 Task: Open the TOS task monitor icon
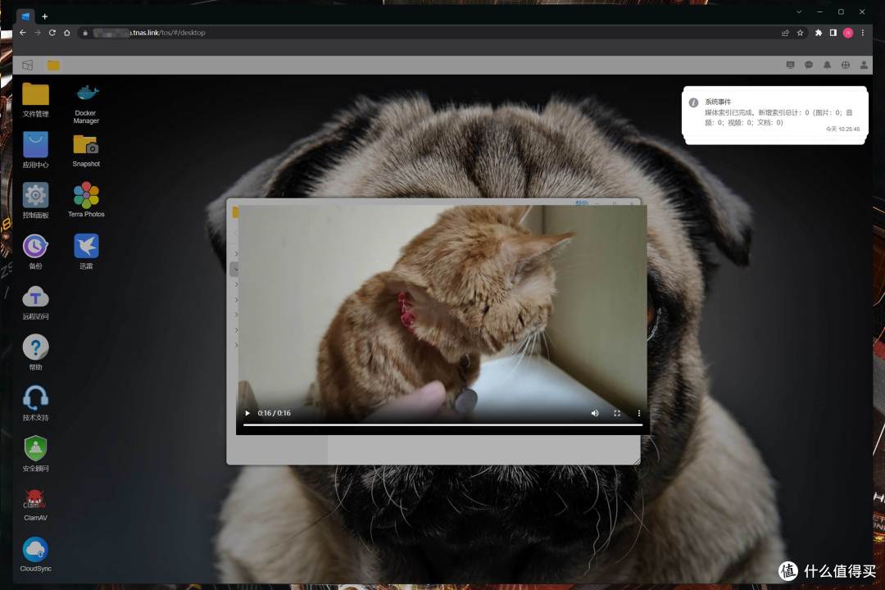pos(790,65)
